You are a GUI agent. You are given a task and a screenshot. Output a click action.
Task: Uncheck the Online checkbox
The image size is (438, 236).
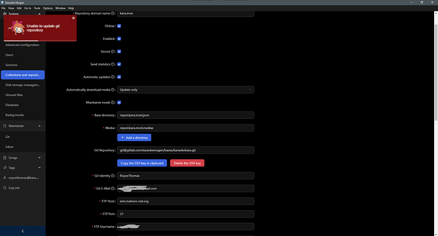click(x=119, y=26)
